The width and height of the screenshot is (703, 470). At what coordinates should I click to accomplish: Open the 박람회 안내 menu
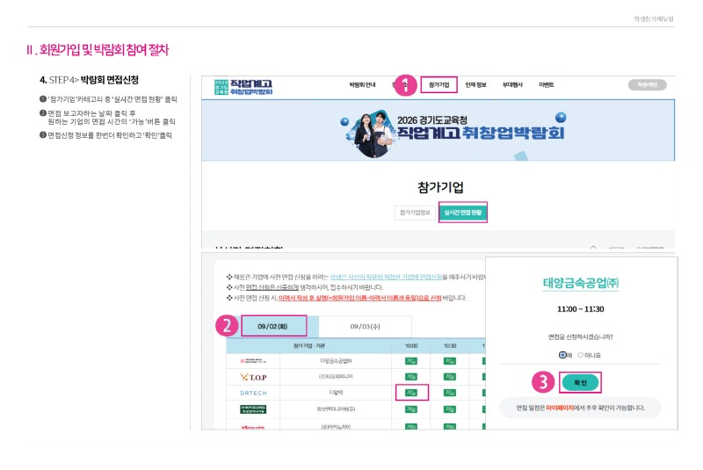[x=362, y=84]
